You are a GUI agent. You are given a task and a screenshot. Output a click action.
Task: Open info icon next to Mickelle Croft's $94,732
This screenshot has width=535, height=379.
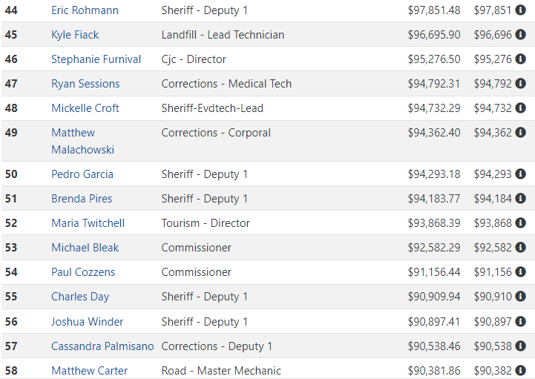pos(520,108)
